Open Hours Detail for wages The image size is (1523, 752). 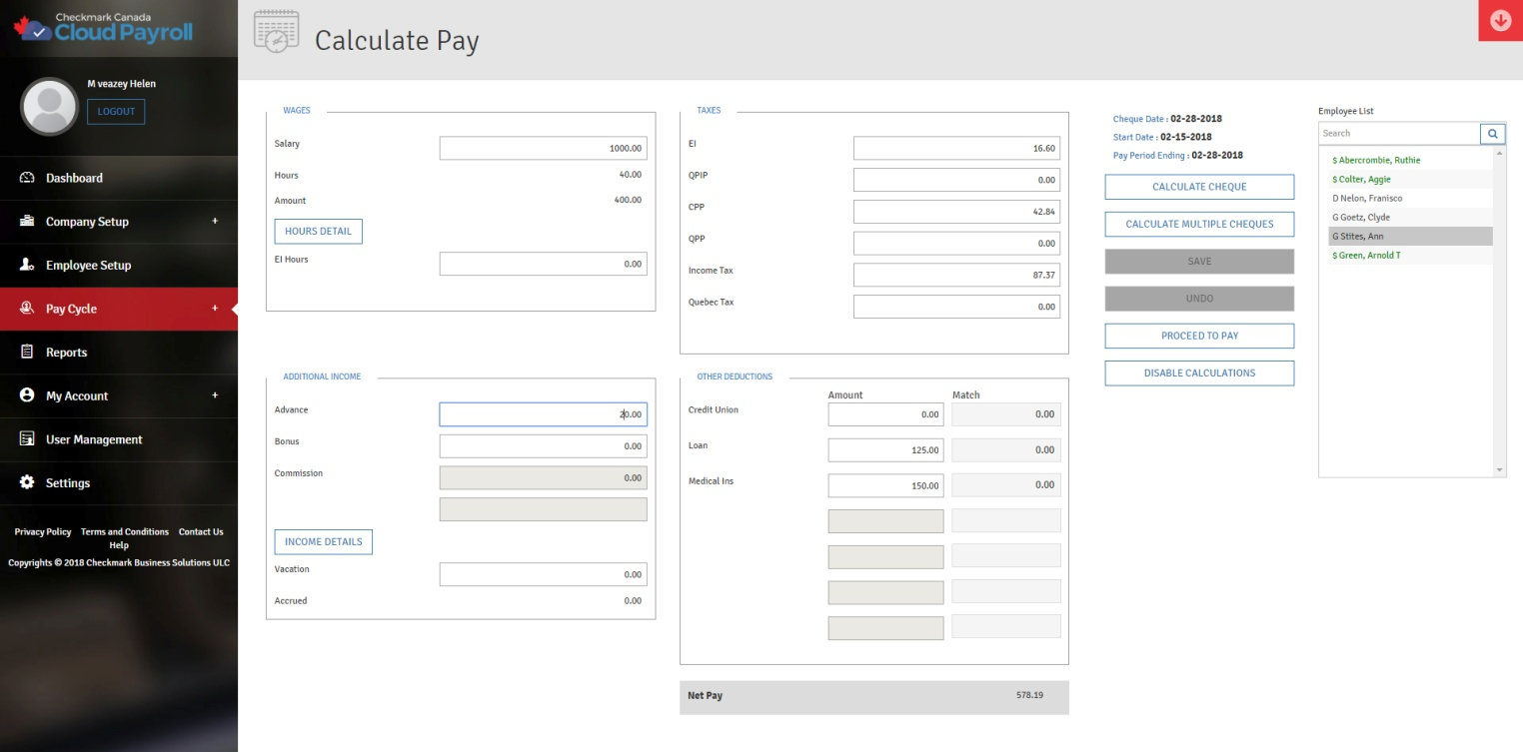[x=318, y=232]
